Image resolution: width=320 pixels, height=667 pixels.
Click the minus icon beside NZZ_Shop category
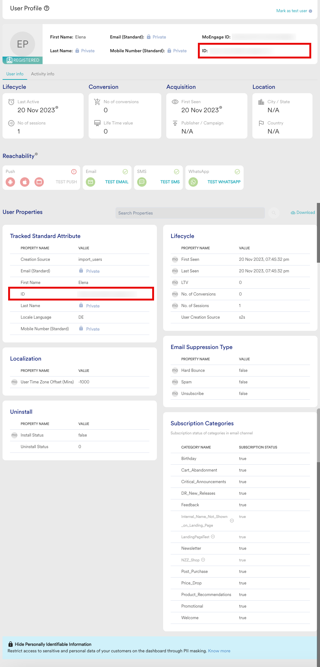pyautogui.click(x=203, y=560)
